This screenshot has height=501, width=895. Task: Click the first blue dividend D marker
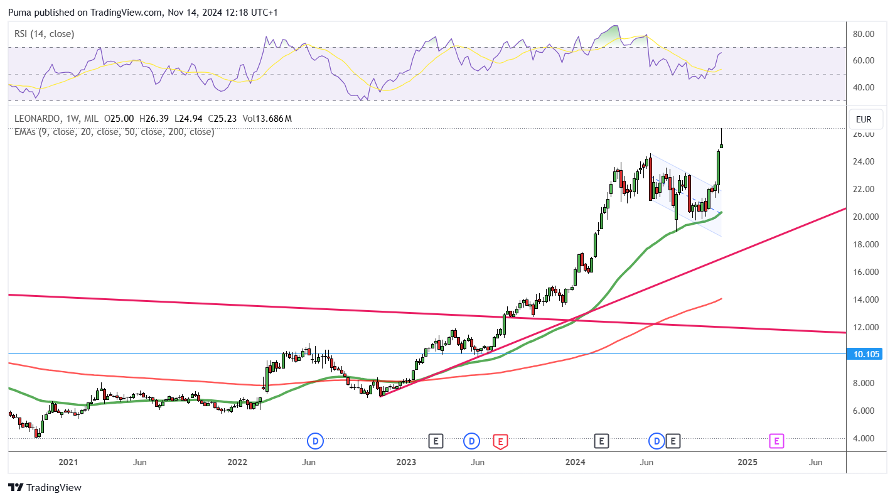coord(315,441)
